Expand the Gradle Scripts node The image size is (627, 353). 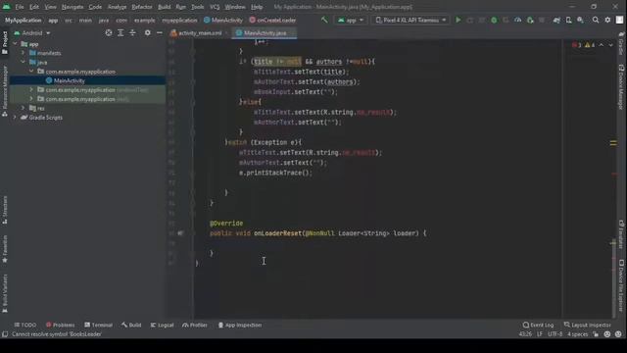(16, 118)
